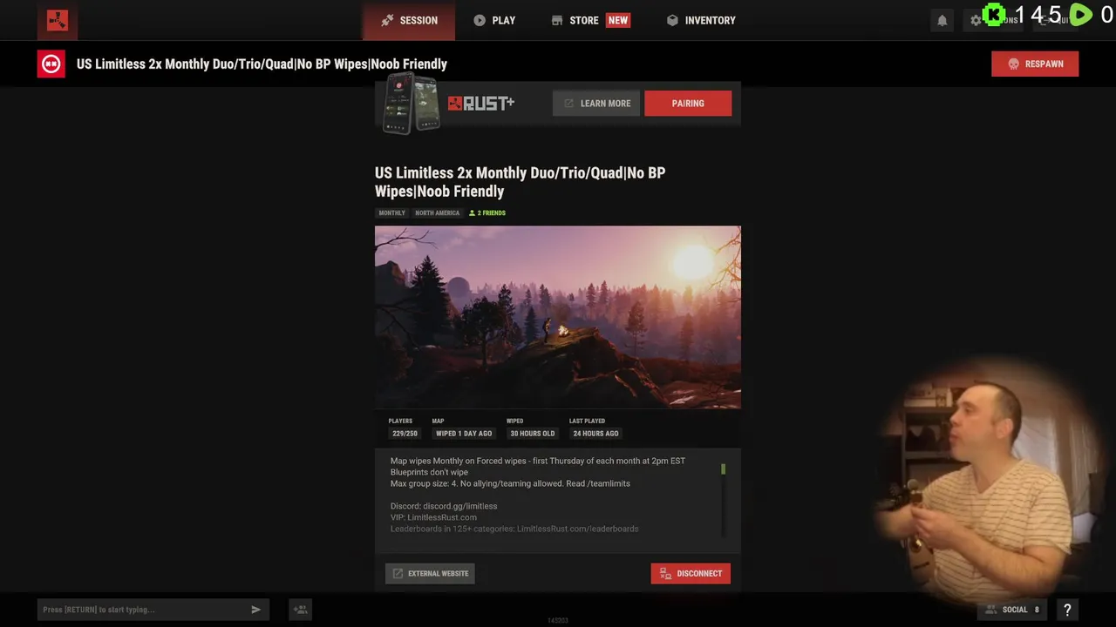Click the 24 HOURS AGO last played value
1116x627 pixels.
(x=595, y=434)
